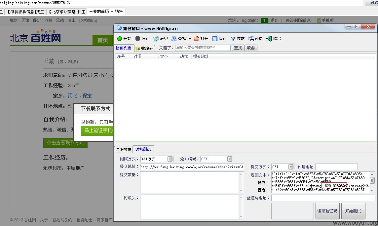Click the 承德 city link
This screenshot has height=226, width=378.
[60, 20]
